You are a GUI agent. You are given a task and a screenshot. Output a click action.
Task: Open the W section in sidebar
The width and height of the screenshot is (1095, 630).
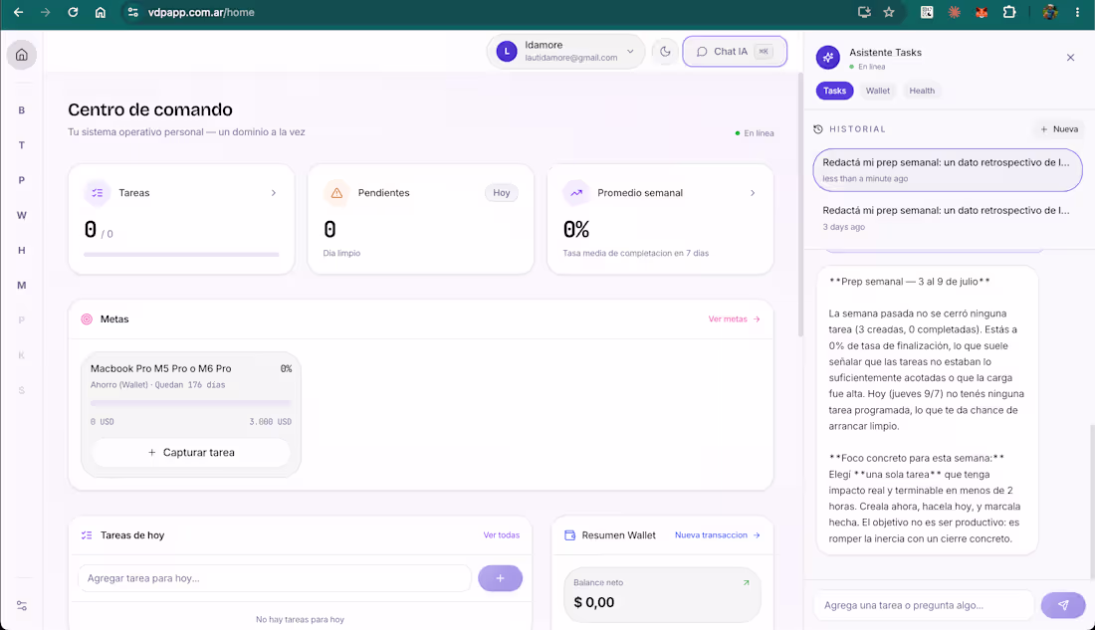click(x=22, y=215)
